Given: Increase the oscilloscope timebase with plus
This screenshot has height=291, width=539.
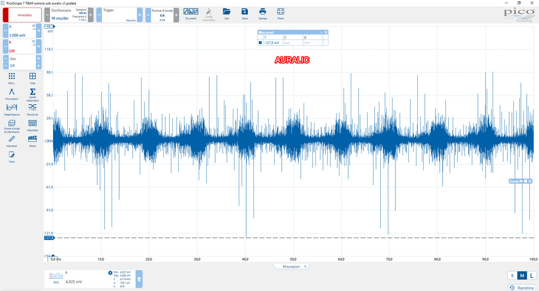Looking at the screenshot, I should 91,15.
